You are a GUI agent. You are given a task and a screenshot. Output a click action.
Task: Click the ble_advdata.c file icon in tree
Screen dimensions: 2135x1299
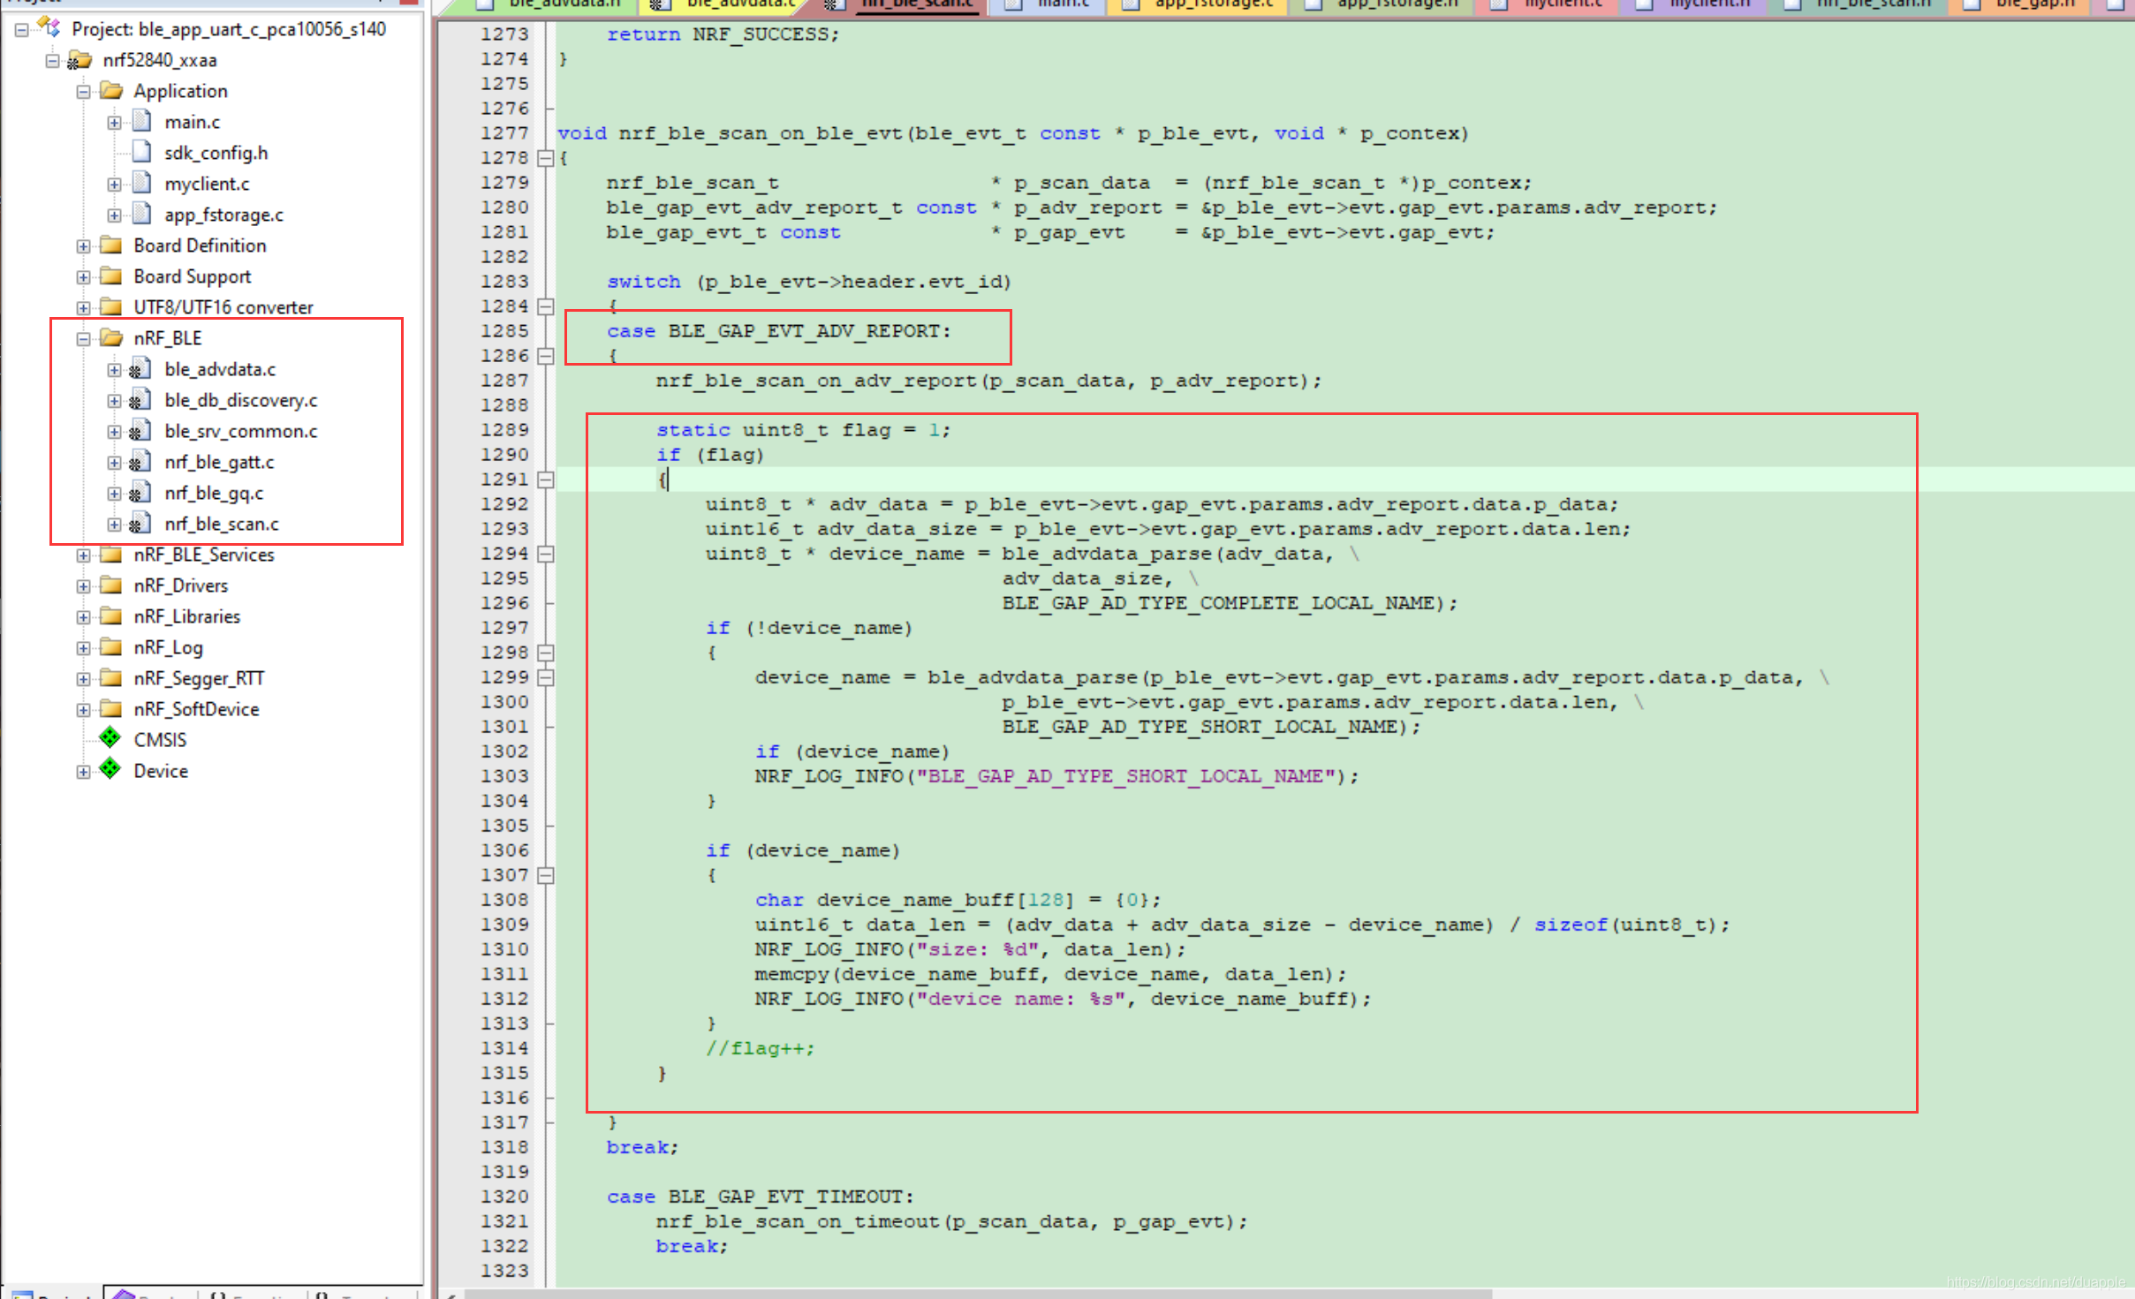pos(140,369)
